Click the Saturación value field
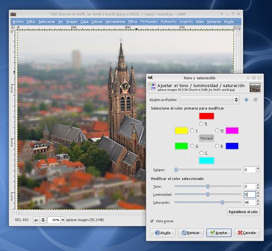The height and width of the screenshot is (251, 272). (x=250, y=203)
